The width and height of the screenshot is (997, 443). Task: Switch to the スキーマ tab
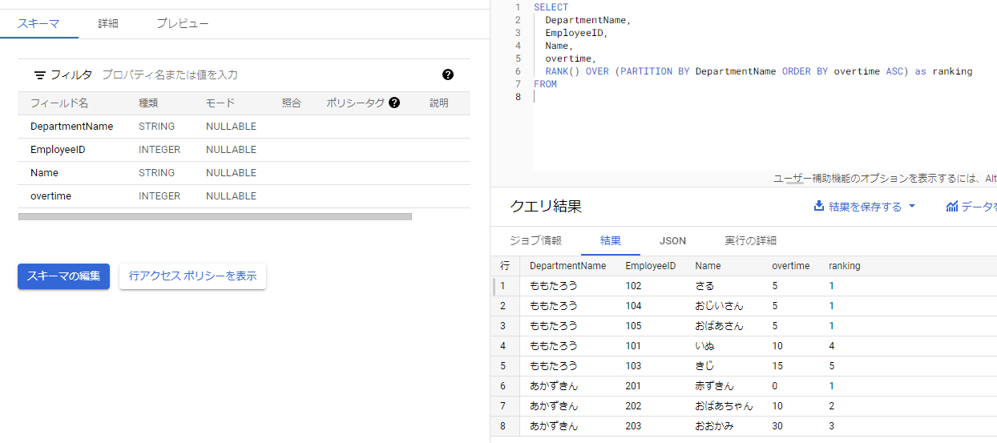coord(38,23)
